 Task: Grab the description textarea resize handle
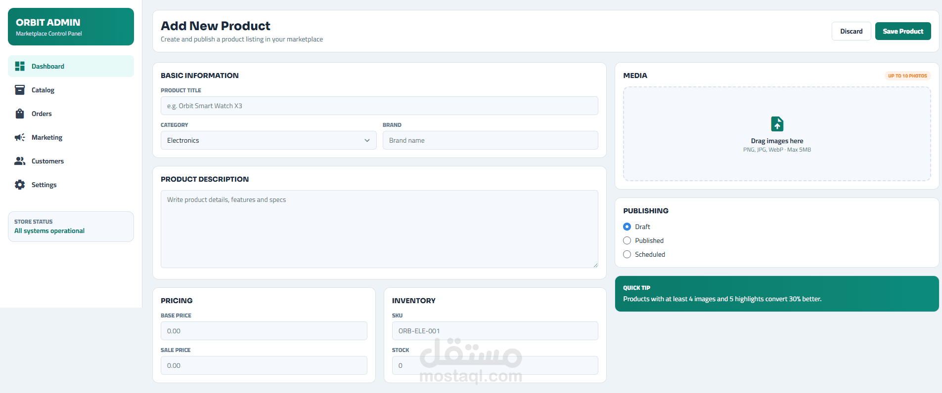point(595,265)
